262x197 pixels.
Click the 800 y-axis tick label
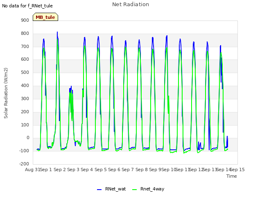(25, 34)
